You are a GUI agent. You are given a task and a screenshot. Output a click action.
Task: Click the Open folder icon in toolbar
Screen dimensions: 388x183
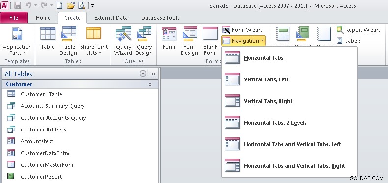click(x=71, y=5)
